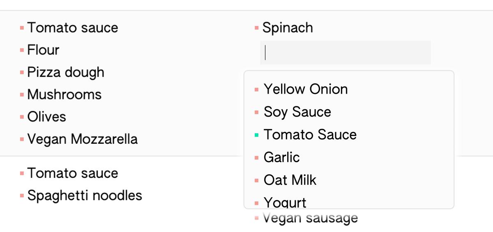Click the Pizza dough ingredient text
The width and height of the screenshot is (493, 232).
66,72
